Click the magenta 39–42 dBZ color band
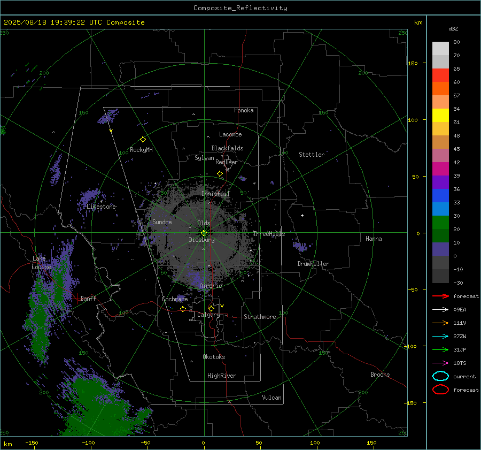481x450 pixels. 440,169
